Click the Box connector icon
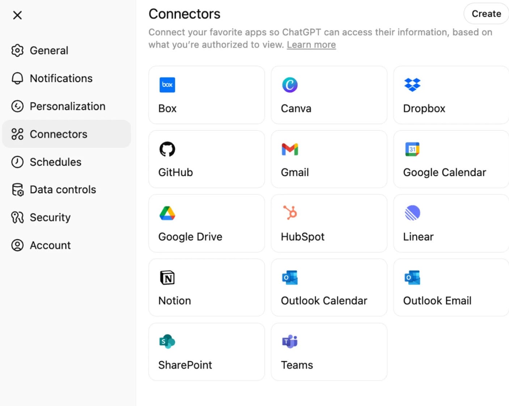Viewport: 509px width, 406px height. click(167, 85)
